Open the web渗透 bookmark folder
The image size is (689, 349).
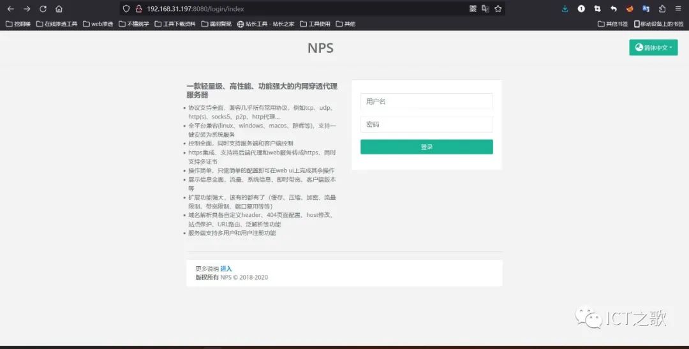click(98, 24)
